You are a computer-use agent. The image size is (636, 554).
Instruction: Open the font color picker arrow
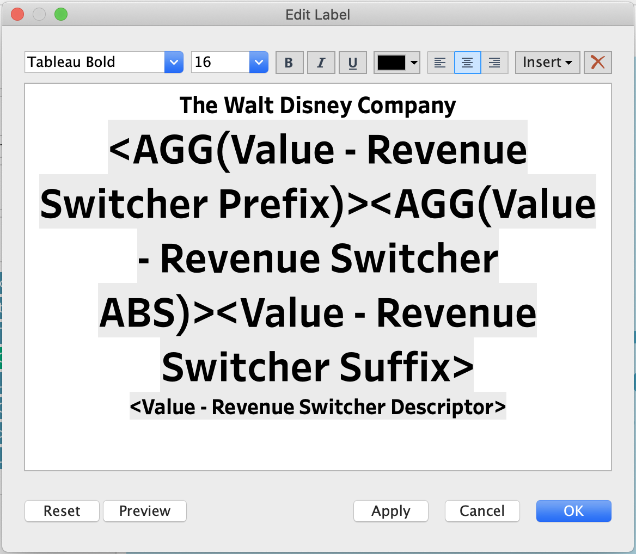click(x=414, y=63)
